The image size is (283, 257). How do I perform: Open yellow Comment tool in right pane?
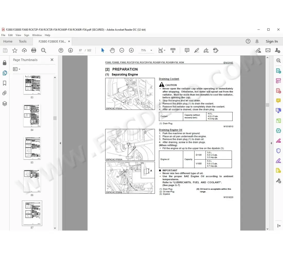click(x=278, y=100)
